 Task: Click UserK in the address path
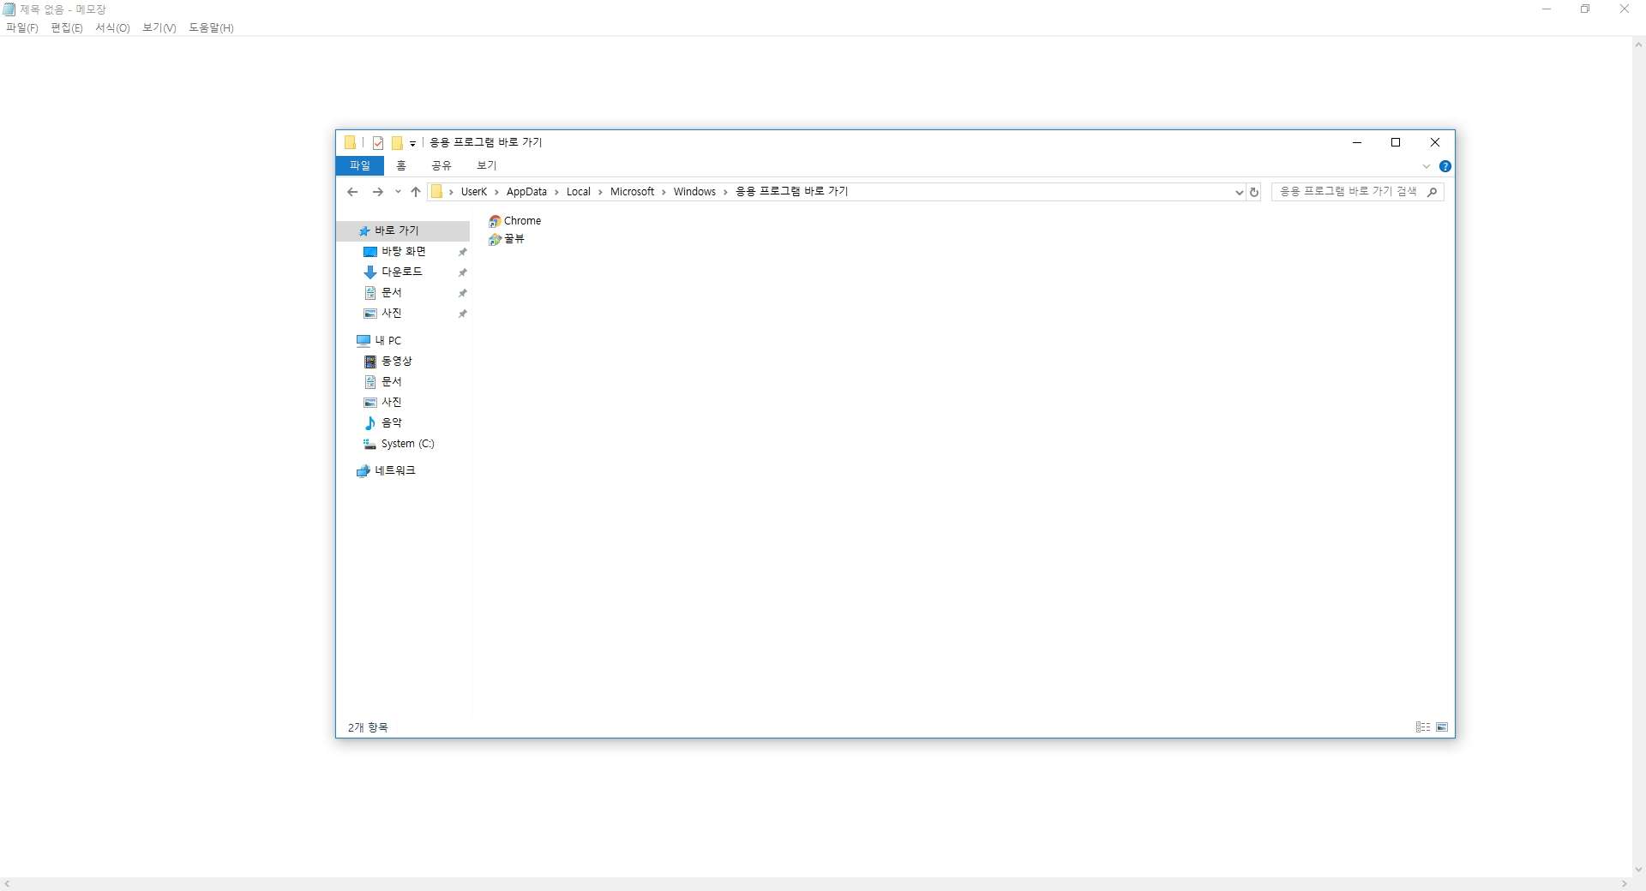click(x=474, y=192)
